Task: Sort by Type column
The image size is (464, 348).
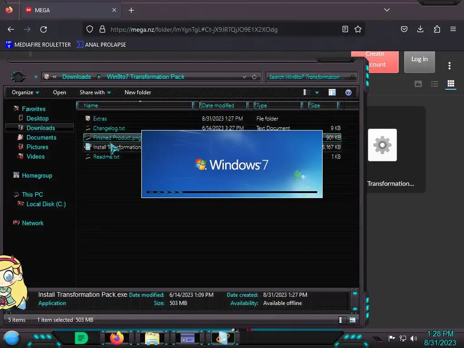Action: tap(278, 105)
